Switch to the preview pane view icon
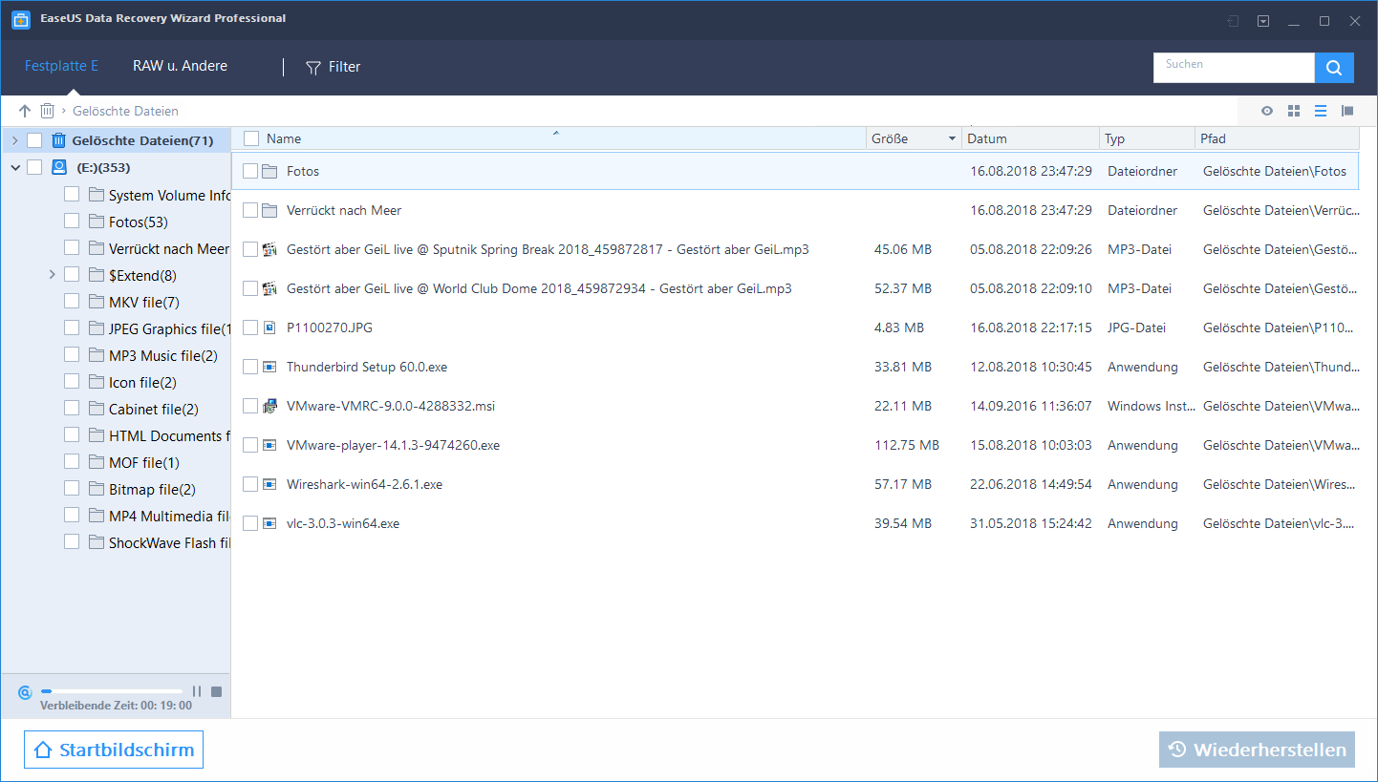This screenshot has width=1378, height=782. (1347, 111)
